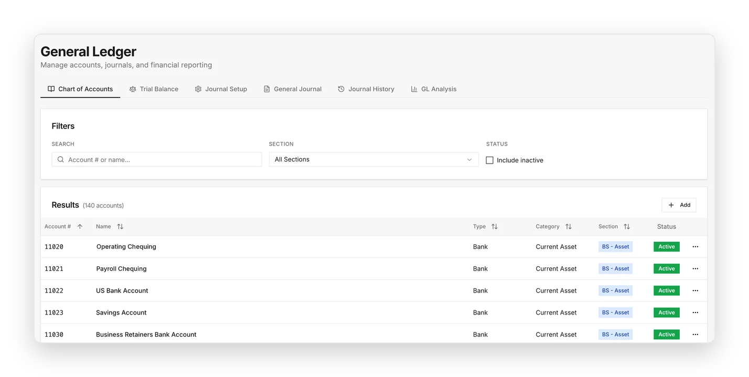
Task: Click the gear icon on Journal Setup
Action: [x=198, y=89]
